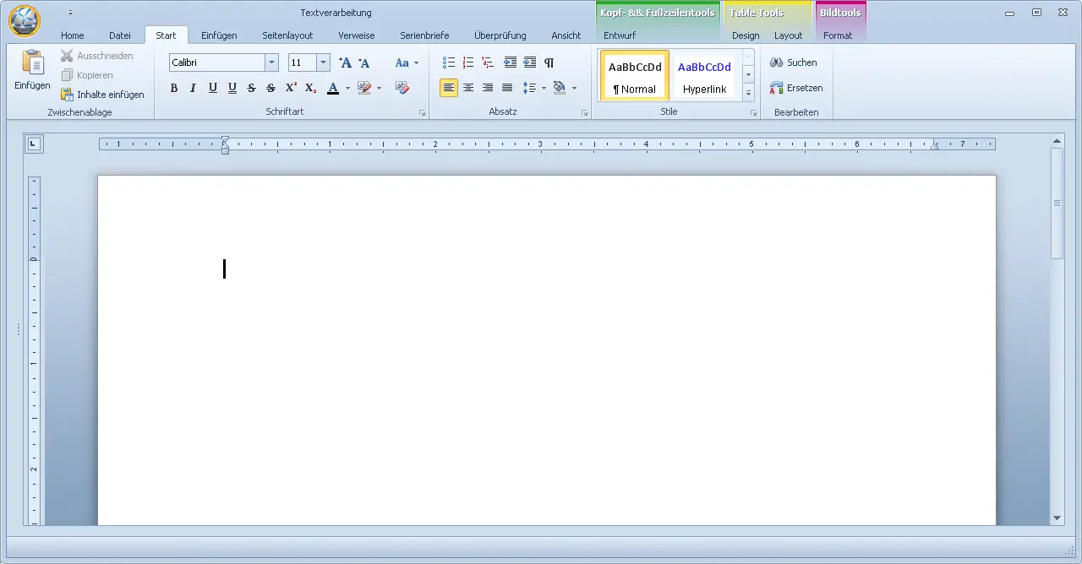Open the Calibri font name dropdown

tap(271, 62)
